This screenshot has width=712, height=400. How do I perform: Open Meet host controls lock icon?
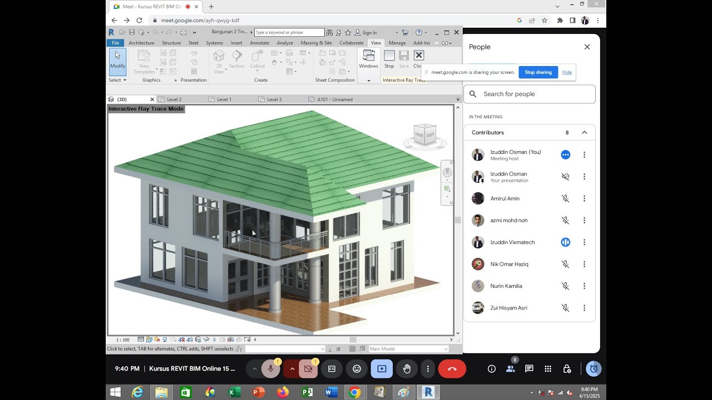point(567,368)
